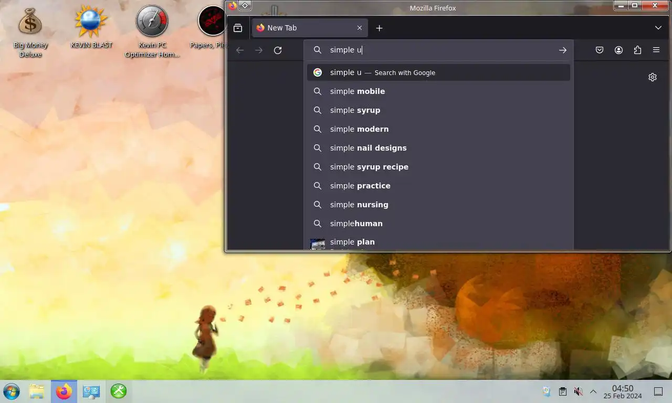This screenshot has width=672, height=403.
Task: Click the Go arrow in the address bar
Action: [x=562, y=50]
